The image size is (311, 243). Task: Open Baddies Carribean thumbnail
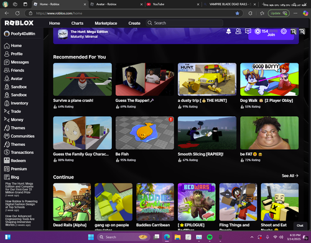tap(155, 202)
